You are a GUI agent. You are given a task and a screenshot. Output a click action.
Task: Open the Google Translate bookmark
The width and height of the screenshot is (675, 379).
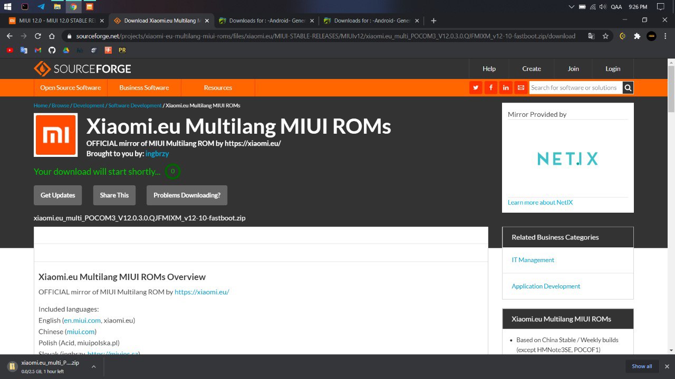pos(24,50)
